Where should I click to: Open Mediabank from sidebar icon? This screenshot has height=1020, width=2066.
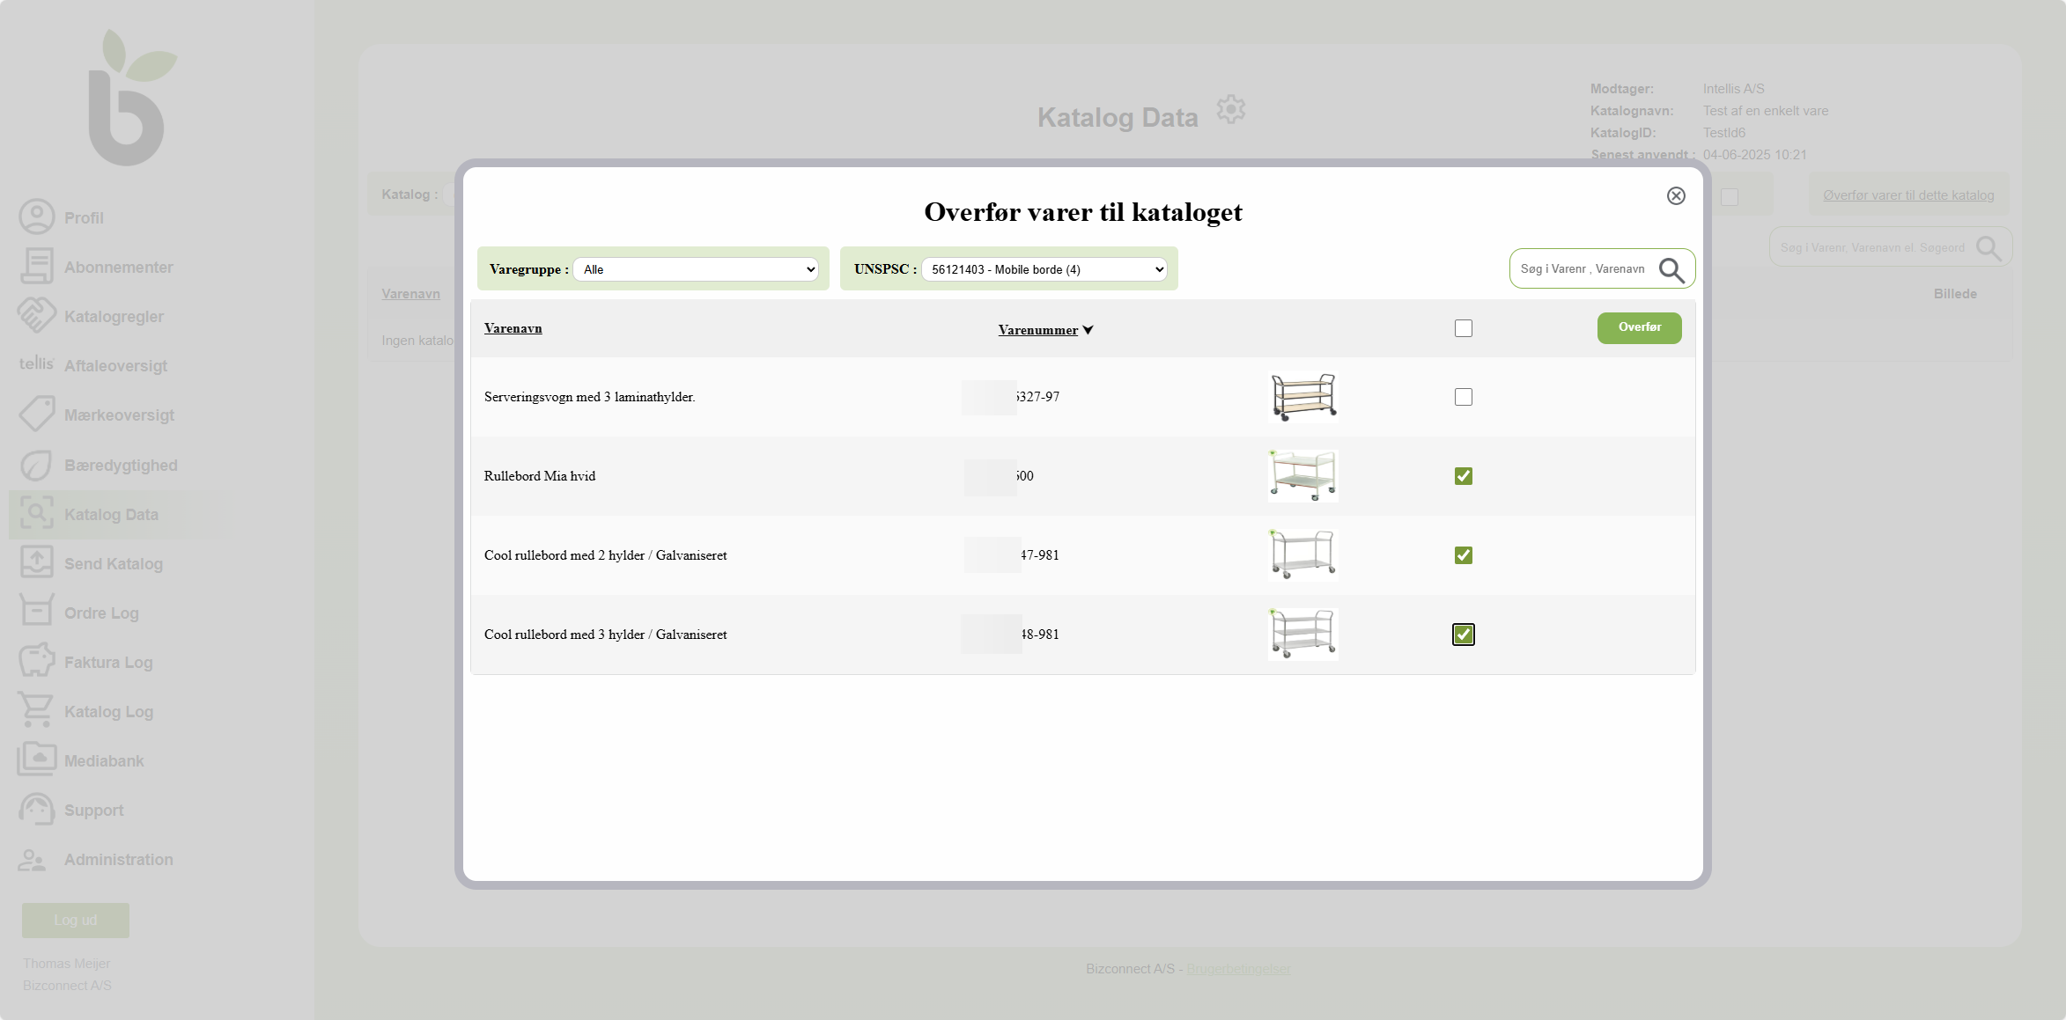(x=37, y=760)
